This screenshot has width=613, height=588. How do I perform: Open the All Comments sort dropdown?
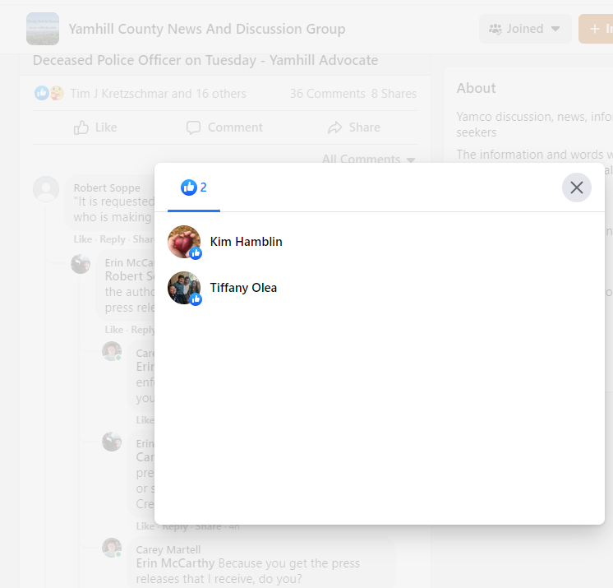[x=368, y=159]
